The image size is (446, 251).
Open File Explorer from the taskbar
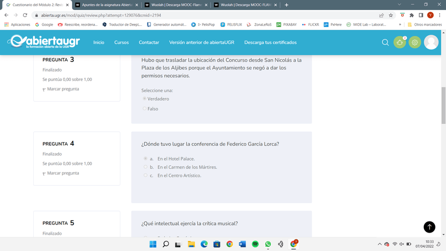(x=191, y=244)
